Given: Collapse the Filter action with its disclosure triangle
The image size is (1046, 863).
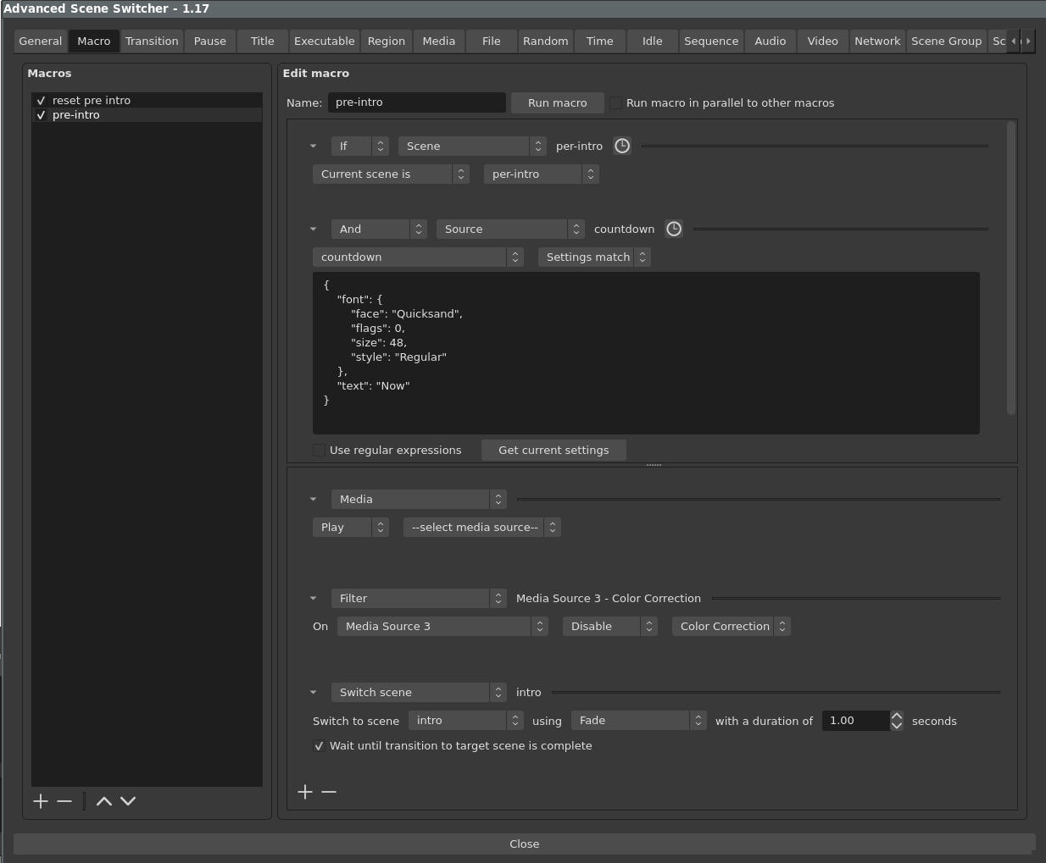Looking at the screenshot, I should point(314,598).
